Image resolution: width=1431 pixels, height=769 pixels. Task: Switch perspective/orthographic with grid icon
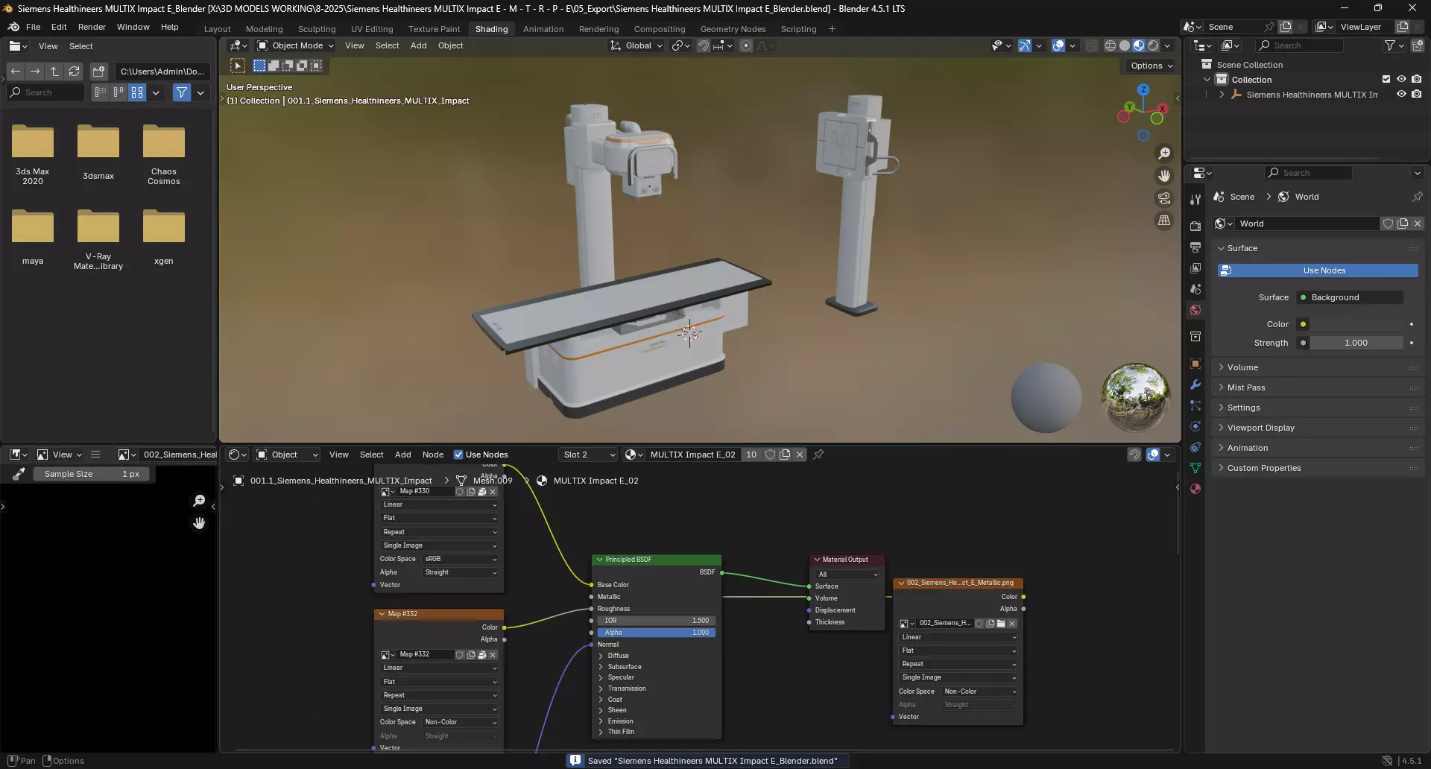pos(1164,221)
